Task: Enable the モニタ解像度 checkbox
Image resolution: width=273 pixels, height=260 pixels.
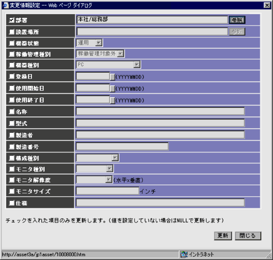Action: pyautogui.click(x=11, y=180)
